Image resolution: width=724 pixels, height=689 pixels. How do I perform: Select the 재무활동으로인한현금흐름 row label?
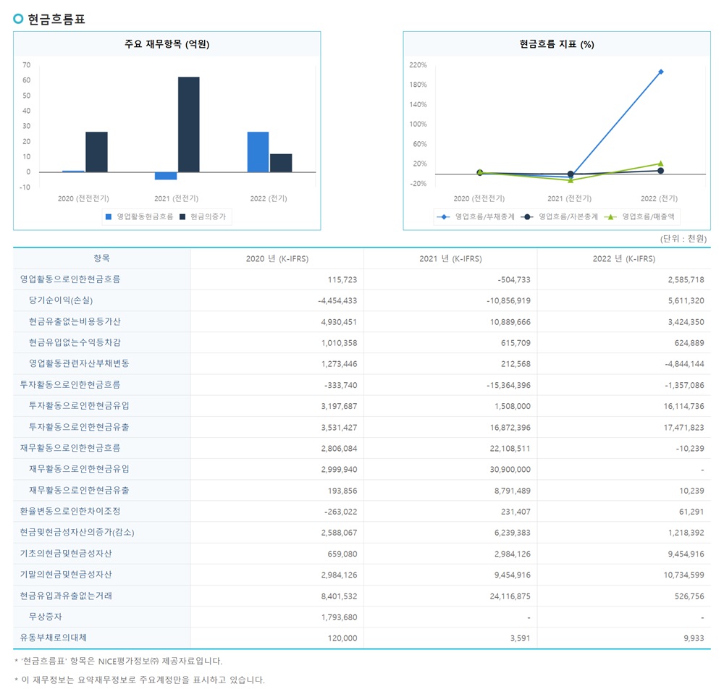click(70, 448)
